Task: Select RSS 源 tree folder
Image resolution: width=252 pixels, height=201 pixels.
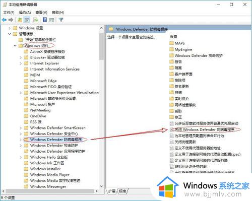Action: (x=36, y=122)
